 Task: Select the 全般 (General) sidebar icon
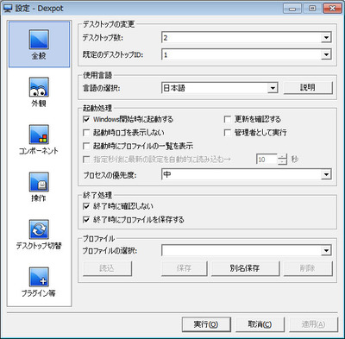[39, 40]
